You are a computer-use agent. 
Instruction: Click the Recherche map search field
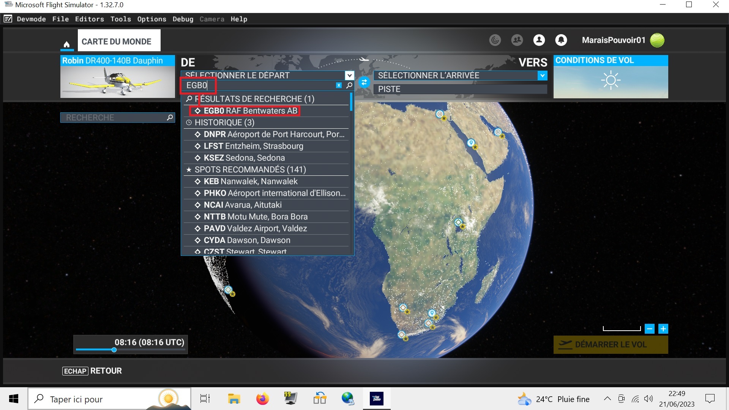[x=114, y=118]
